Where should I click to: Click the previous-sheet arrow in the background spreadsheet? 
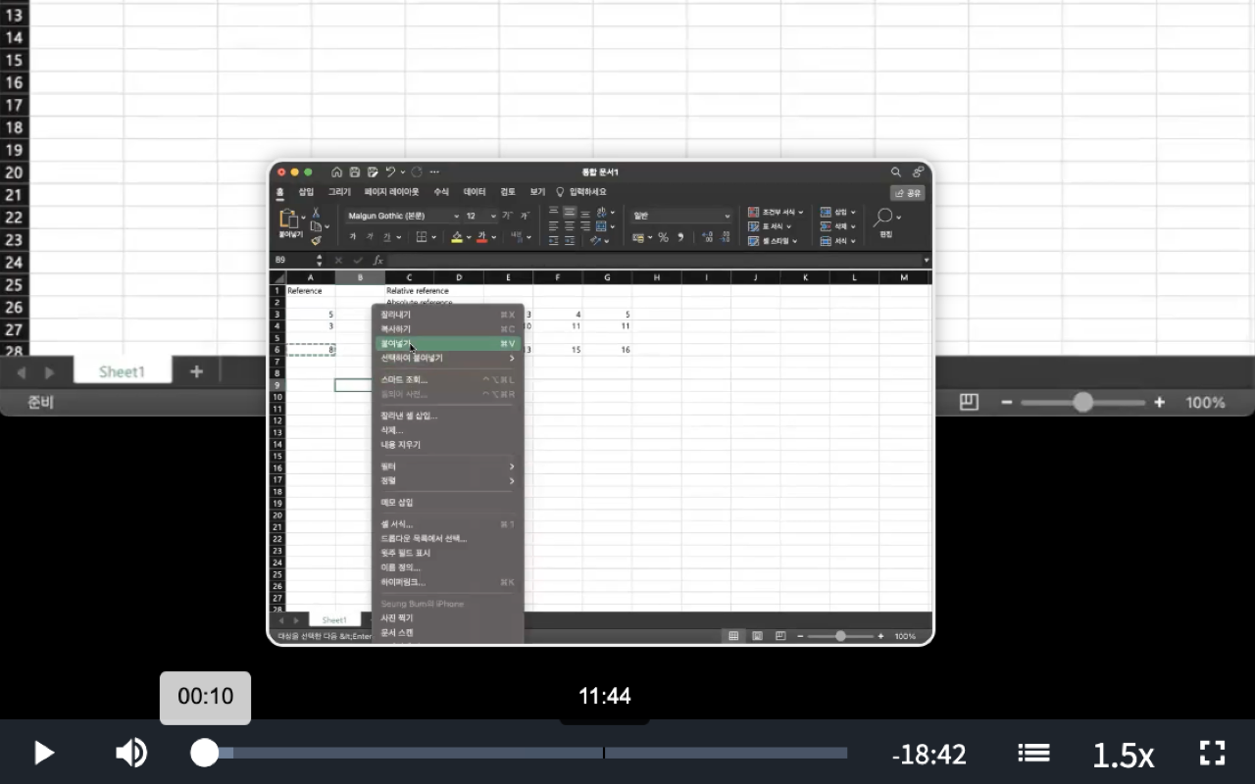[22, 372]
